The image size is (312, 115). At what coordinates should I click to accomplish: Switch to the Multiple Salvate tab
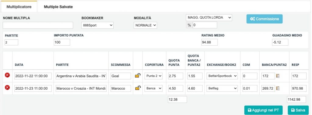[x=58, y=7]
